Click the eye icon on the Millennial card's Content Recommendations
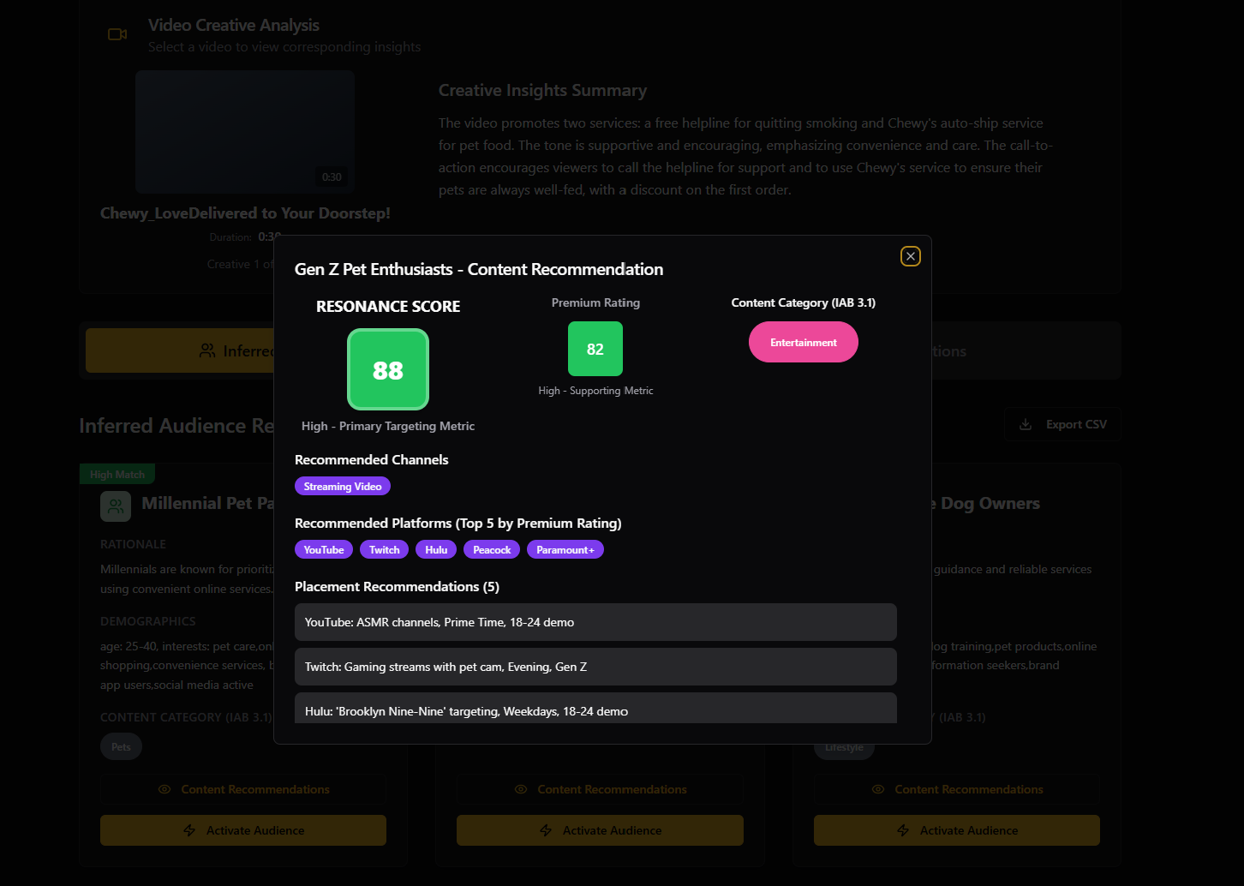Screen dimensions: 1244x886 164,789
